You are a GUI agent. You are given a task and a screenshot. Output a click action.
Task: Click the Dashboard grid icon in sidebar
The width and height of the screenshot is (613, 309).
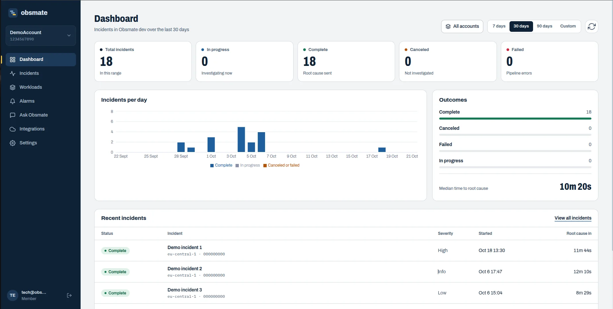pos(13,60)
